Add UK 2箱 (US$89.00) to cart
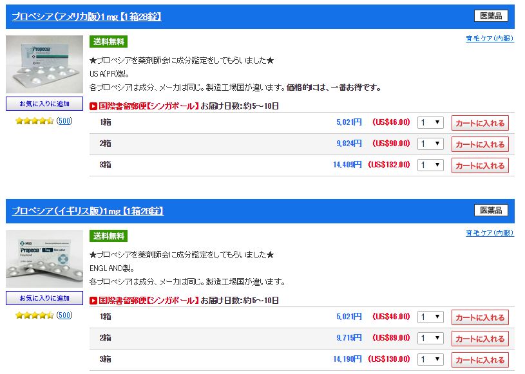Image resolution: width=525 pixels, height=374 pixels. click(x=480, y=339)
